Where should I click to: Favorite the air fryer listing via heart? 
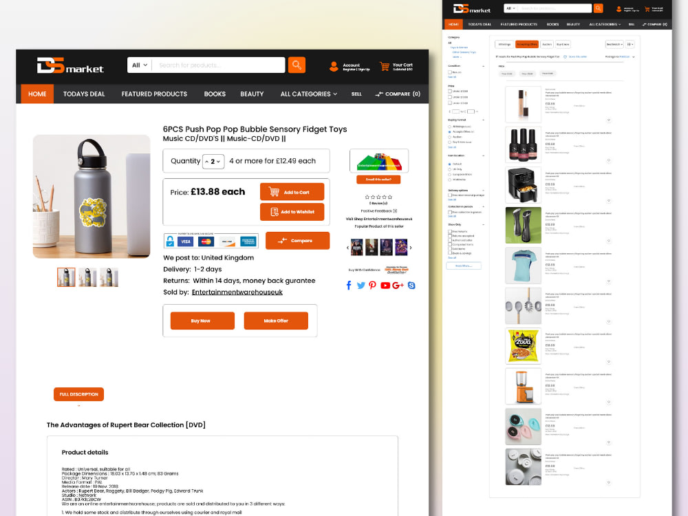(609, 200)
